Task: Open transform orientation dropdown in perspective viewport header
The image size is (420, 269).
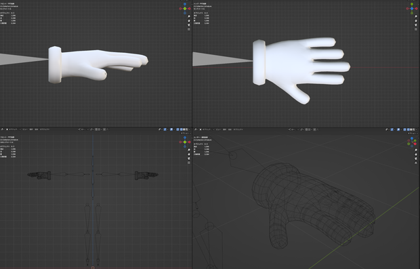Action: [x=293, y=129]
